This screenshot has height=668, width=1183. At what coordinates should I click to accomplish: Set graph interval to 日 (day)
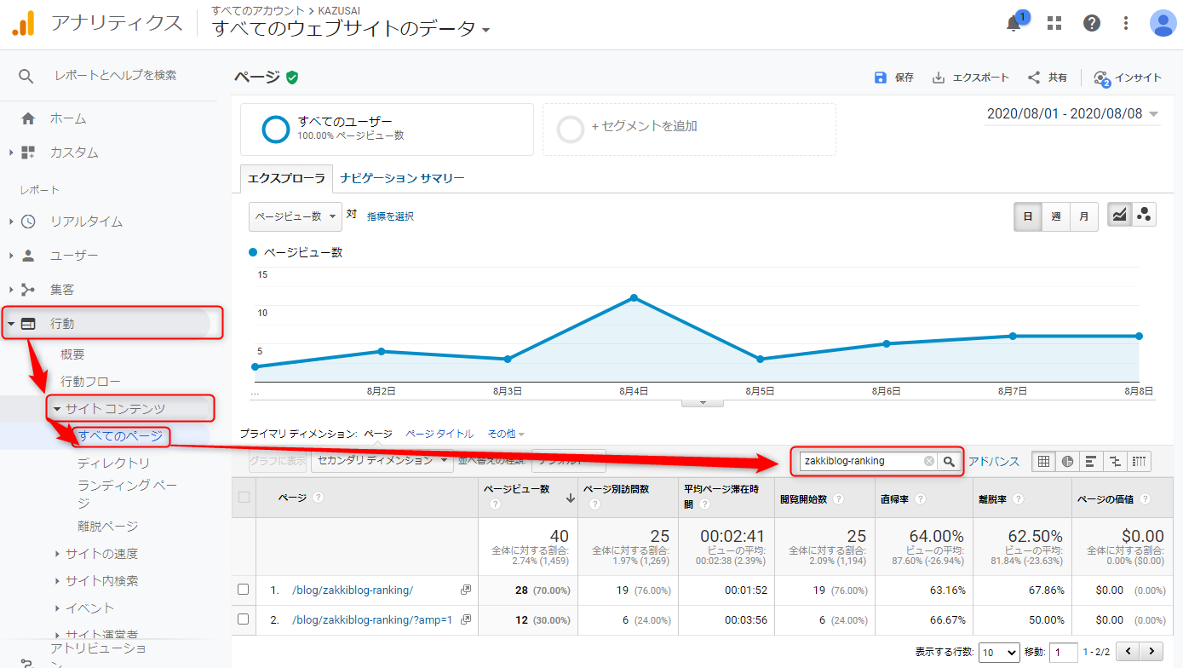[1028, 216]
